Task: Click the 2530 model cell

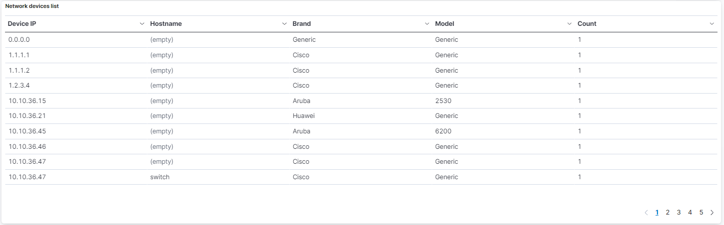Action: point(443,101)
